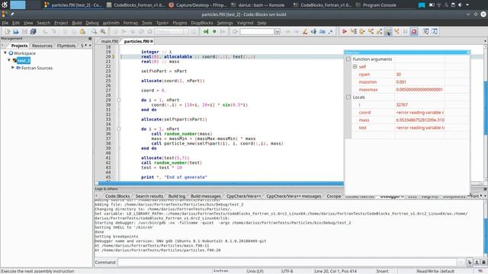Click the green jump back arrow icon

click(206, 31)
